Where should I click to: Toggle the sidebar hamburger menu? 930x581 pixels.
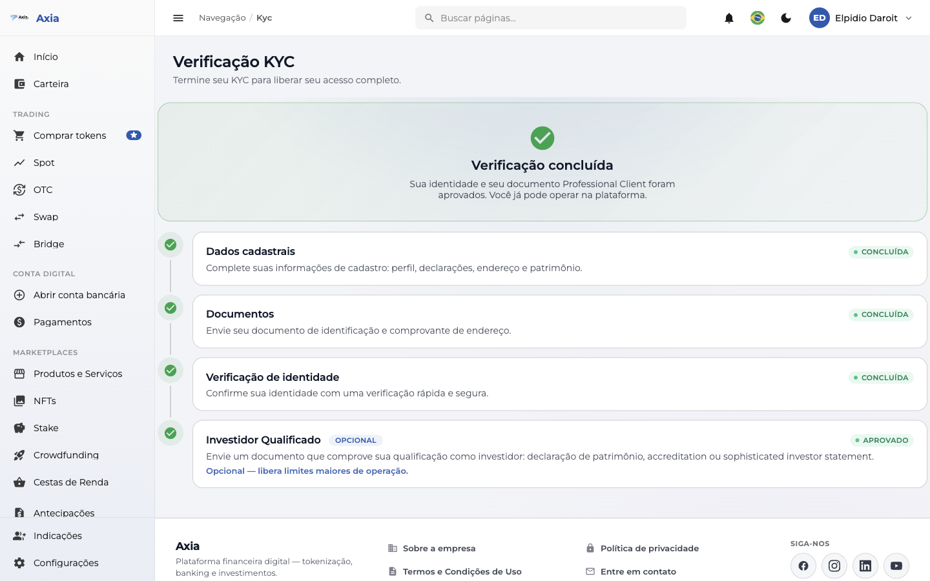(x=178, y=18)
